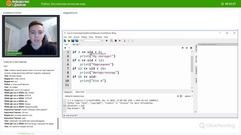
Task: Click code line 6 print "Марсианин"
Action: coord(96,64)
